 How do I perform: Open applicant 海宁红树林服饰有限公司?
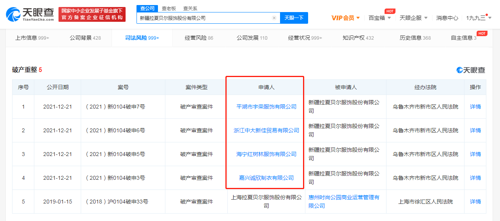[x=266, y=154]
